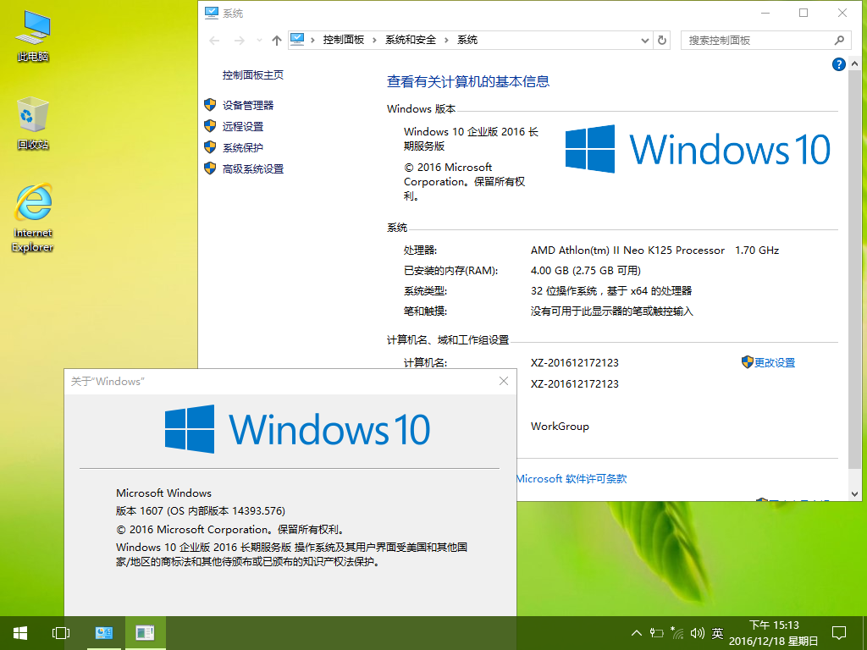This screenshot has width=867, height=650.
Task: Click the shield icon beside 设备管理器
Action: pos(210,104)
